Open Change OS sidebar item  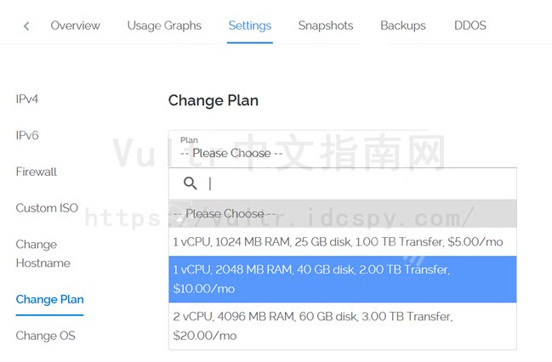(45, 336)
